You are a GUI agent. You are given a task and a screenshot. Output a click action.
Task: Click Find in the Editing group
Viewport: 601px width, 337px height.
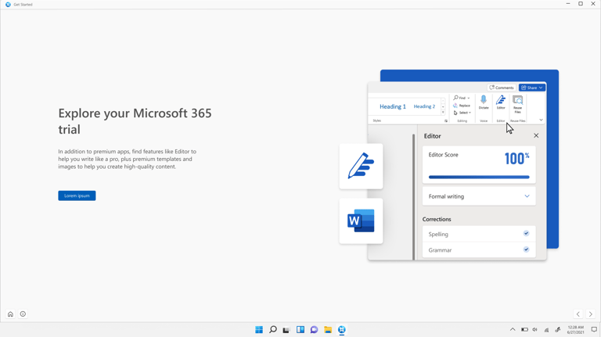coord(462,98)
